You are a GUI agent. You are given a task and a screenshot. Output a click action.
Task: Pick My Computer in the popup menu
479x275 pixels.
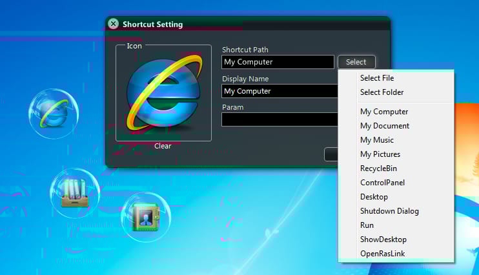(x=396, y=112)
